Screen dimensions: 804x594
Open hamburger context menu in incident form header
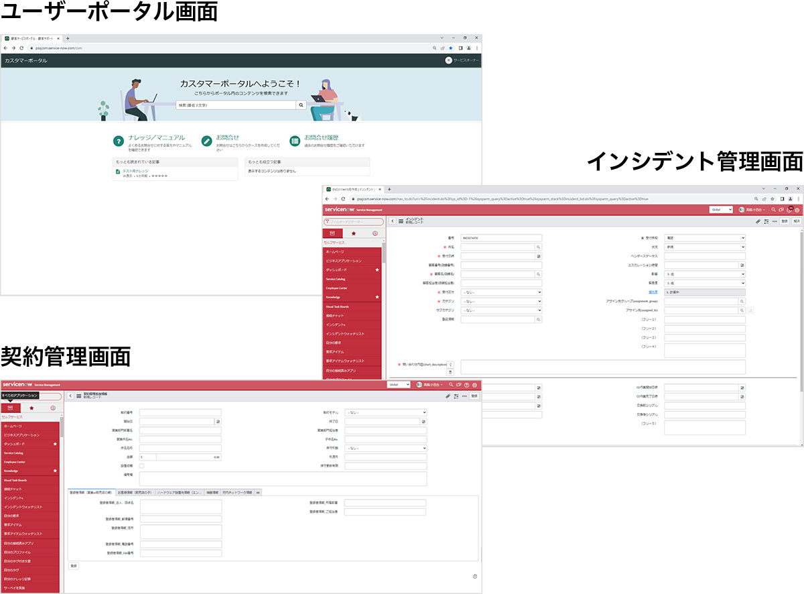click(401, 221)
